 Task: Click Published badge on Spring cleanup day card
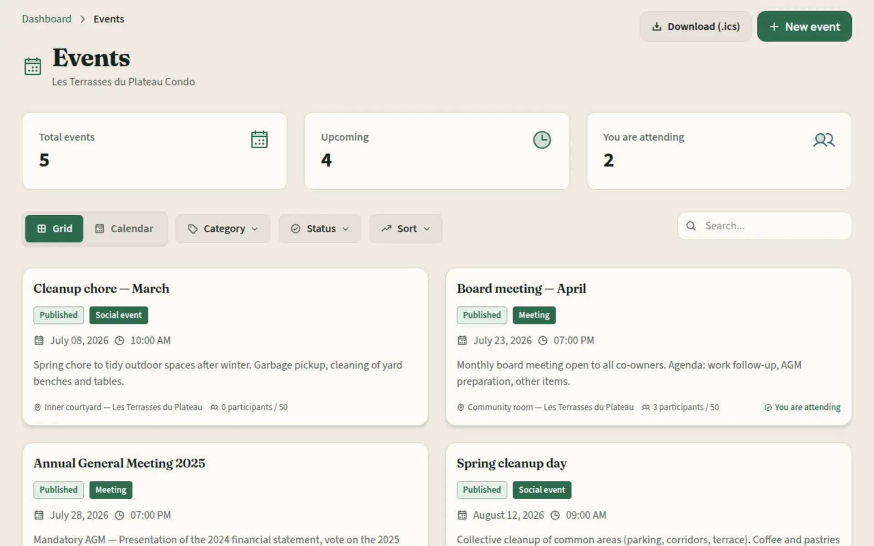point(482,490)
